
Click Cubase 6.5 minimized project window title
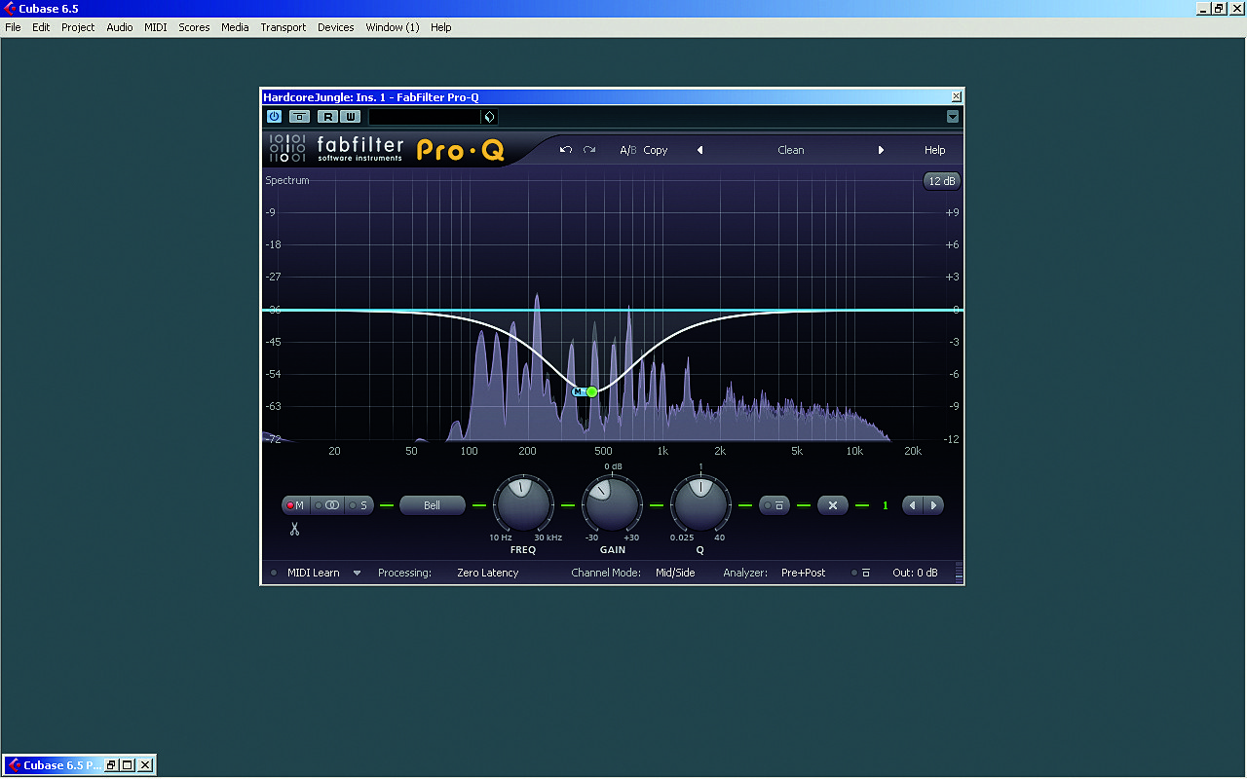[62, 765]
